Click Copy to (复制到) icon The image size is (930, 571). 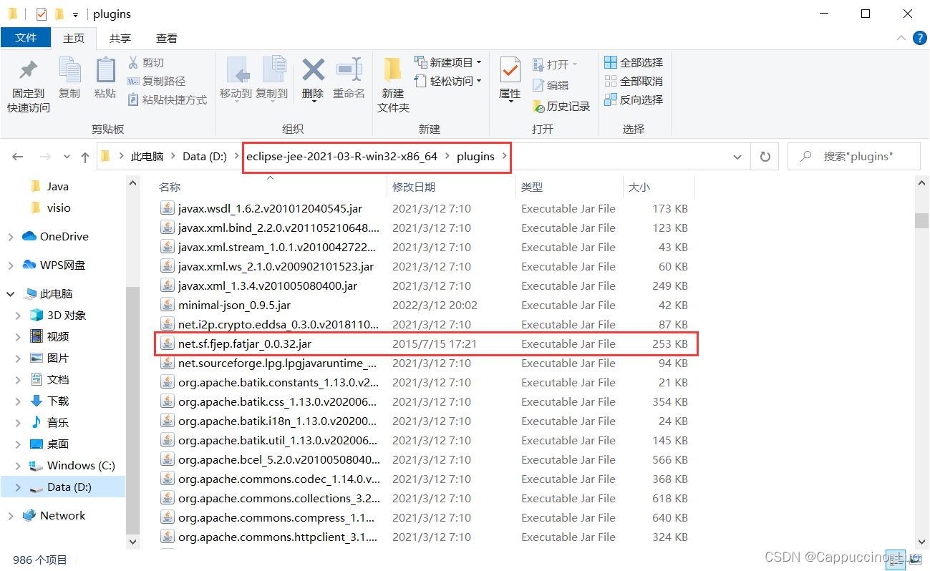[x=273, y=70]
